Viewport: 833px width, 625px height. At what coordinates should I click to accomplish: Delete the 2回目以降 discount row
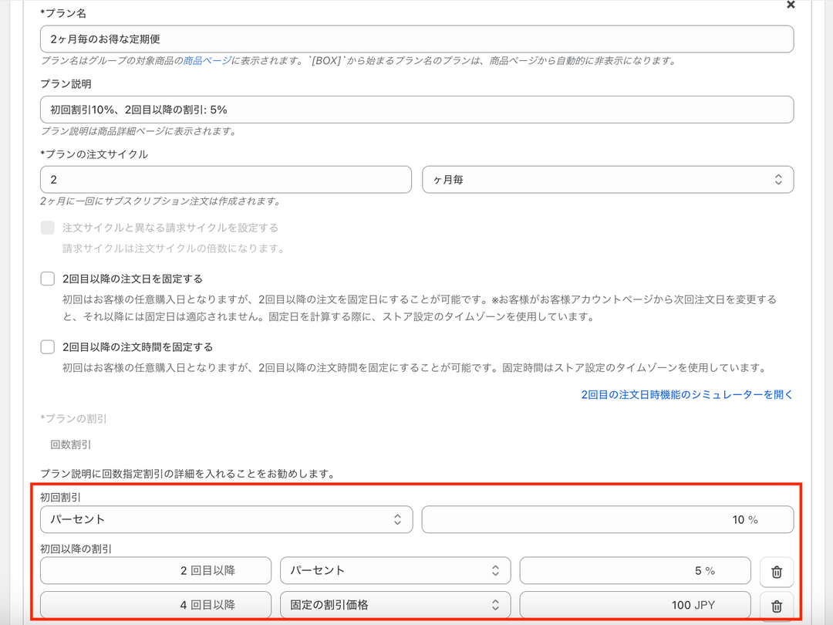(777, 572)
